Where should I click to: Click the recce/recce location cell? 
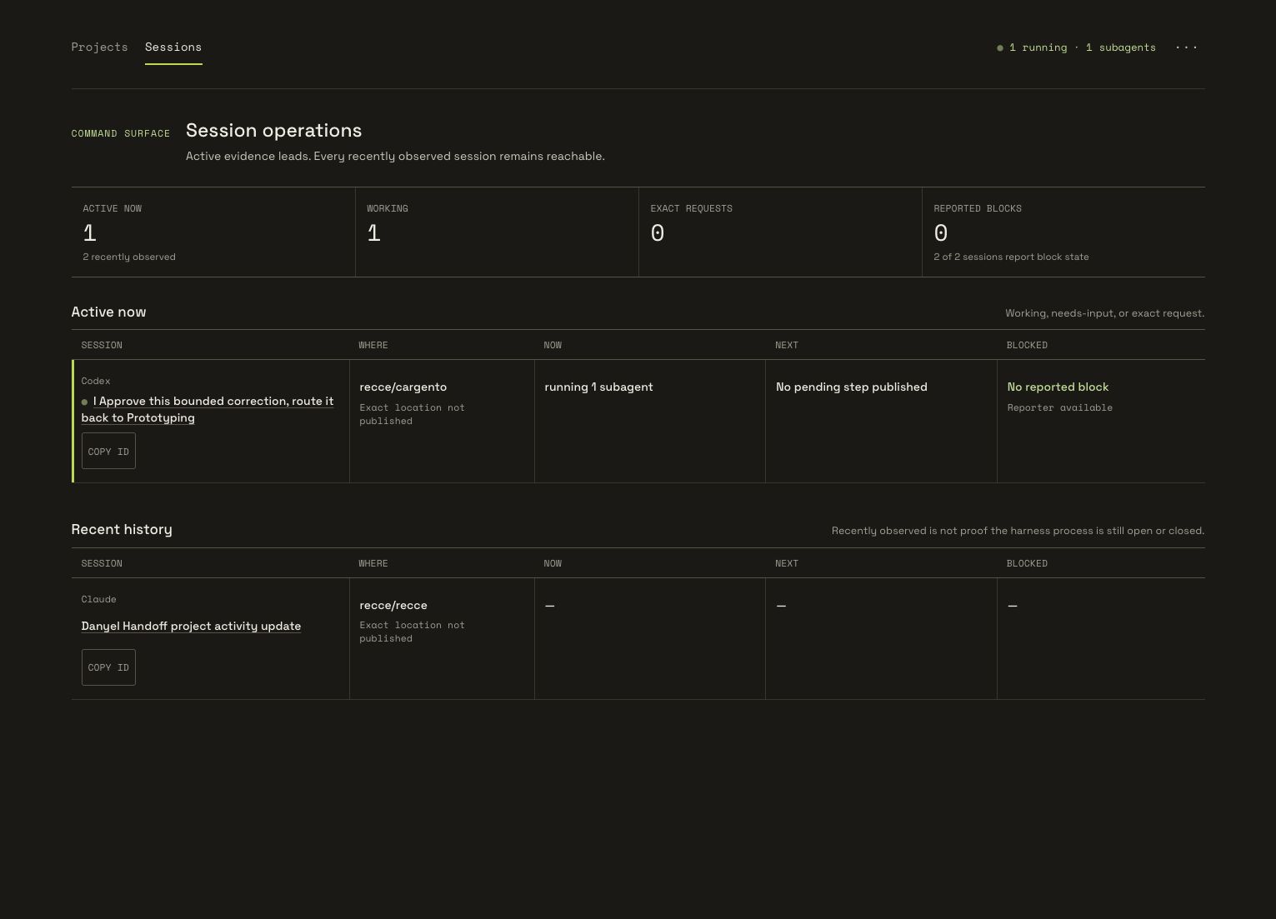(442, 638)
